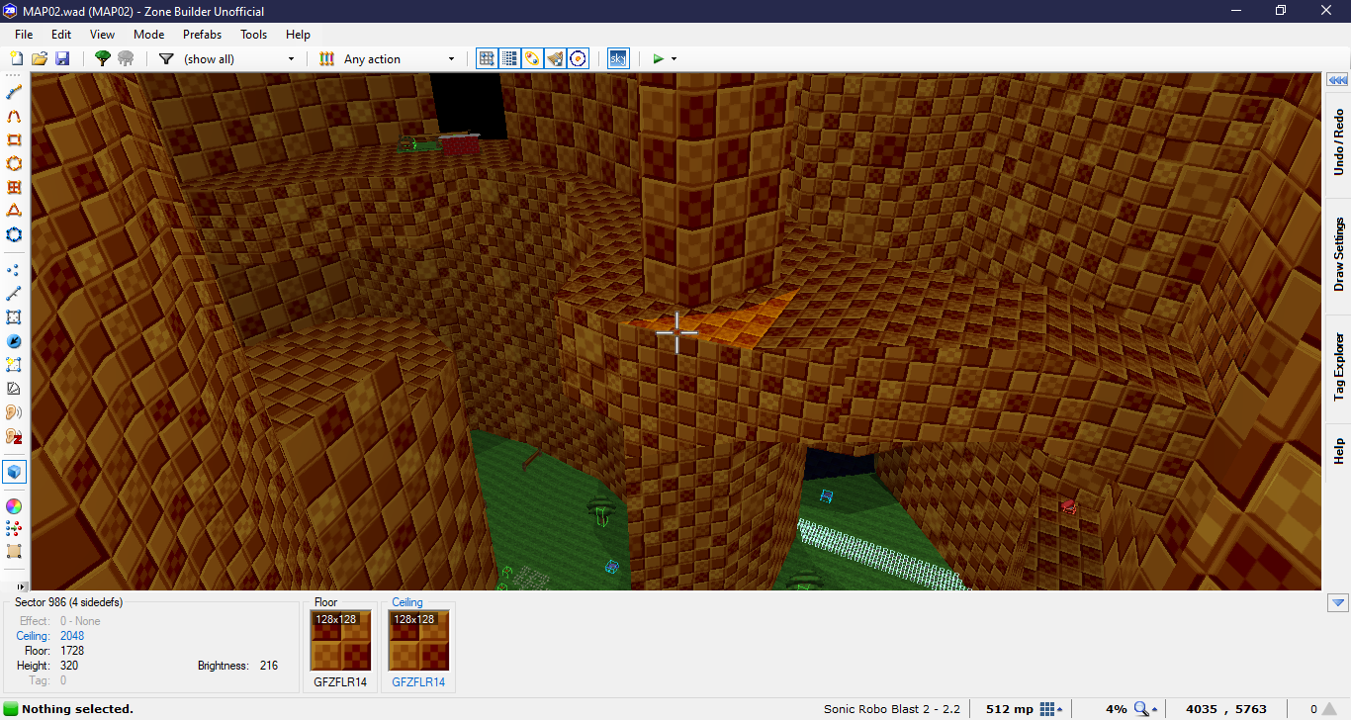Viewport: 1351px width, 720px height.
Task: Open the Sound Propagation mode
Action: click(x=14, y=411)
